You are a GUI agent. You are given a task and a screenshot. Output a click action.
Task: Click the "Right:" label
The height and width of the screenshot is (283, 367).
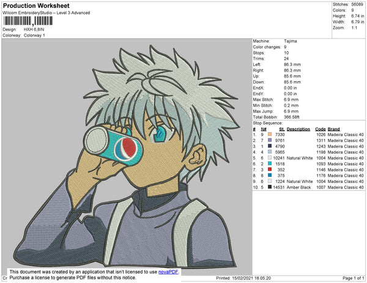tap(258, 70)
